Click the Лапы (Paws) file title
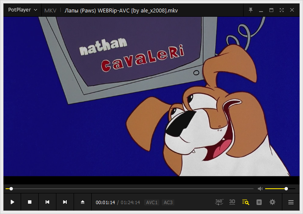 (x=121, y=10)
